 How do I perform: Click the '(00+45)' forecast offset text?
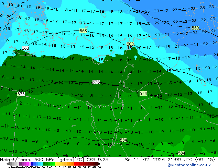[205, 160]
